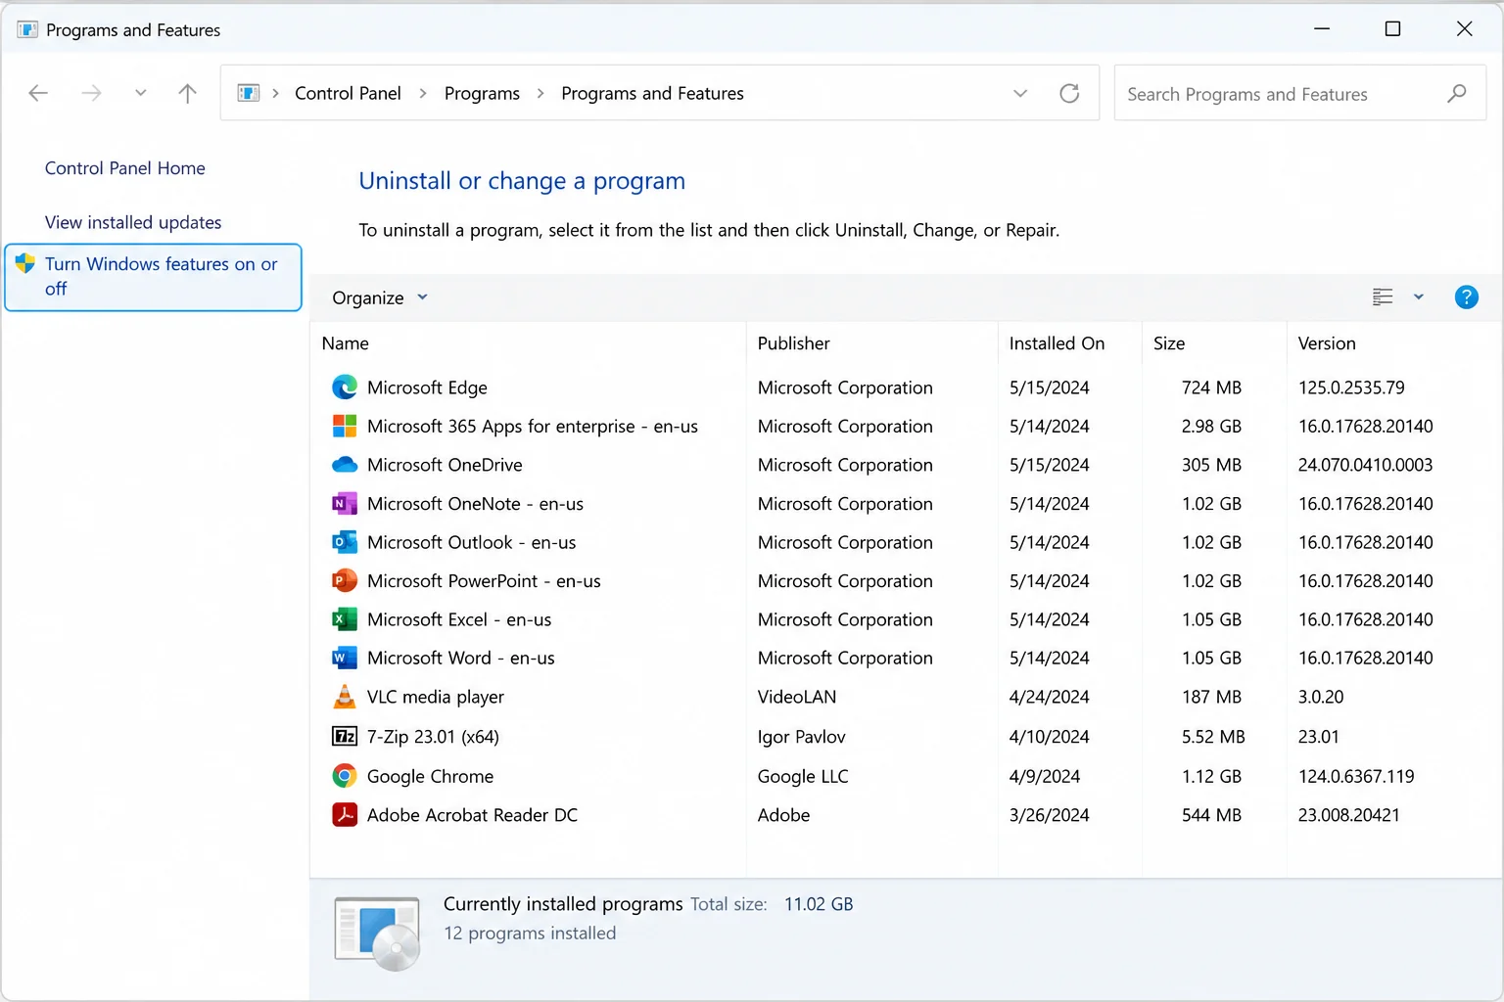Open Turn Windows features on or off

(154, 277)
